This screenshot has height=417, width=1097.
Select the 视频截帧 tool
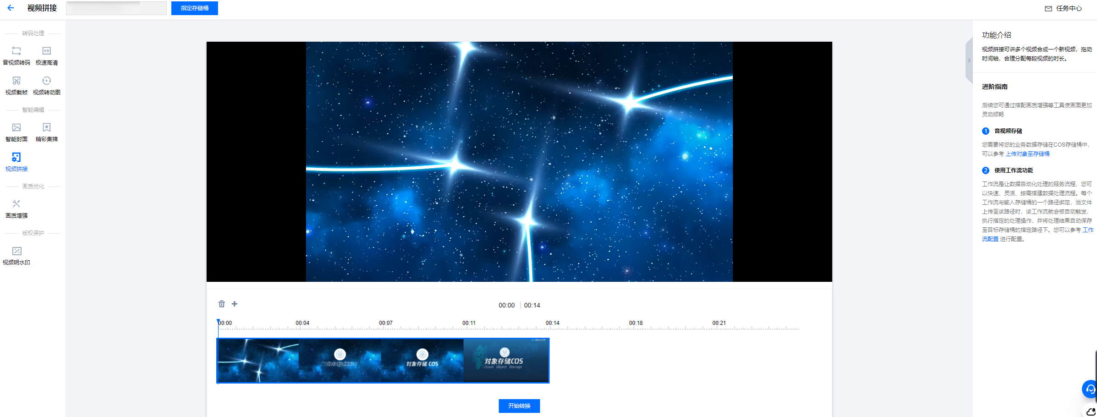[16, 86]
